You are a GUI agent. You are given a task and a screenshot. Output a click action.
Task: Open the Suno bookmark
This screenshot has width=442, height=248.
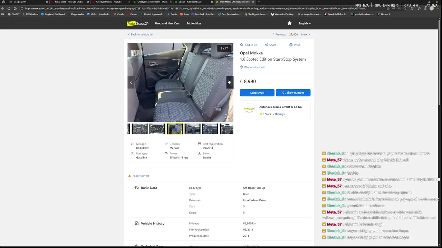184,14
